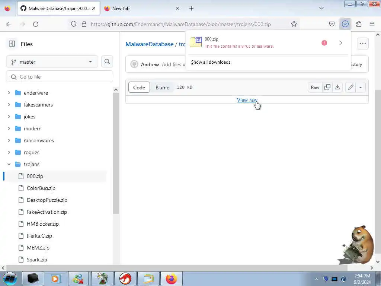This screenshot has height=286, width=381.
Task: Click the padlock site info icon
Action: 84,24
